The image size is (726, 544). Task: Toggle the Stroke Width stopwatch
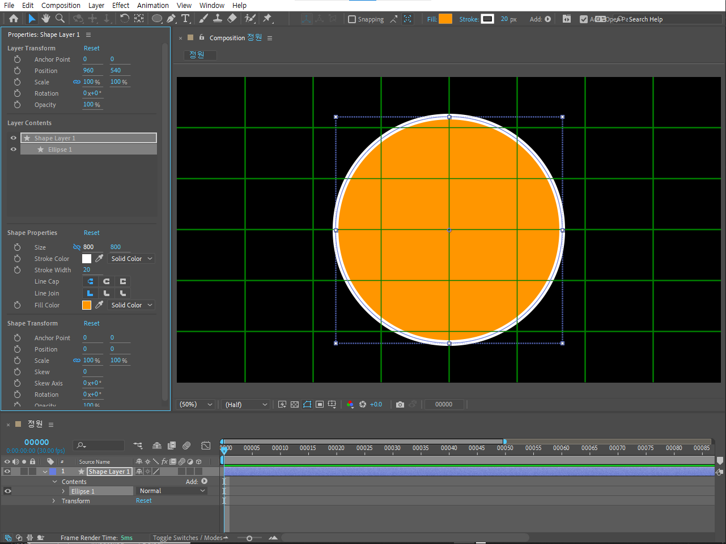pyautogui.click(x=17, y=270)
